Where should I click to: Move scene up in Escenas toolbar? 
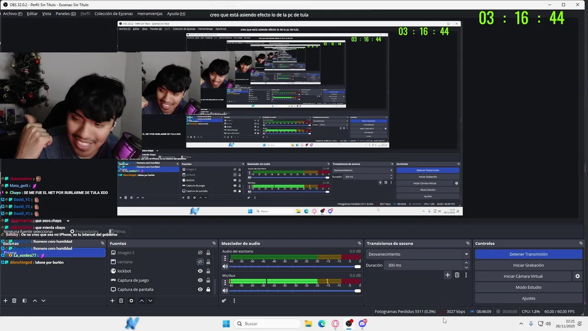click(34, 301)
